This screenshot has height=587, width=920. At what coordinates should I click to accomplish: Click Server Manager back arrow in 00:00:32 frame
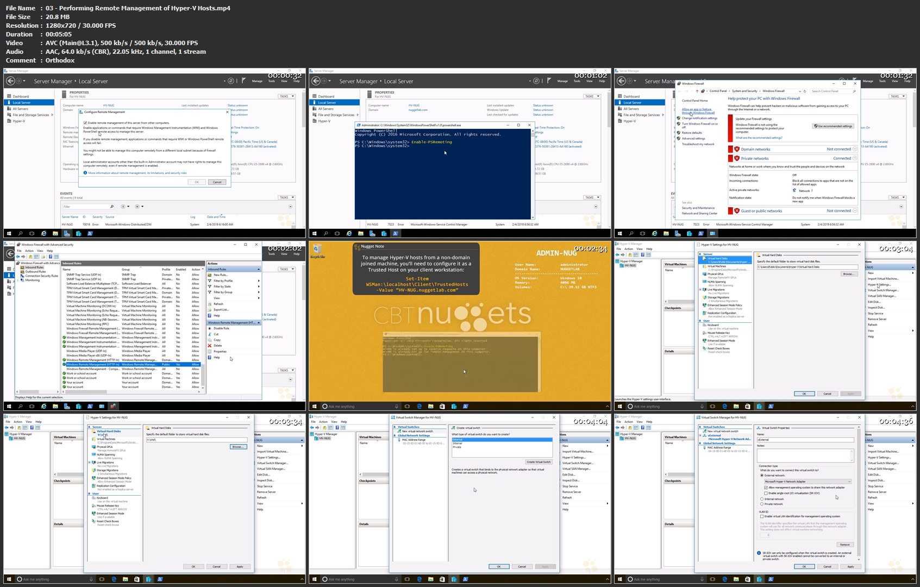click(x=10, y=81)
